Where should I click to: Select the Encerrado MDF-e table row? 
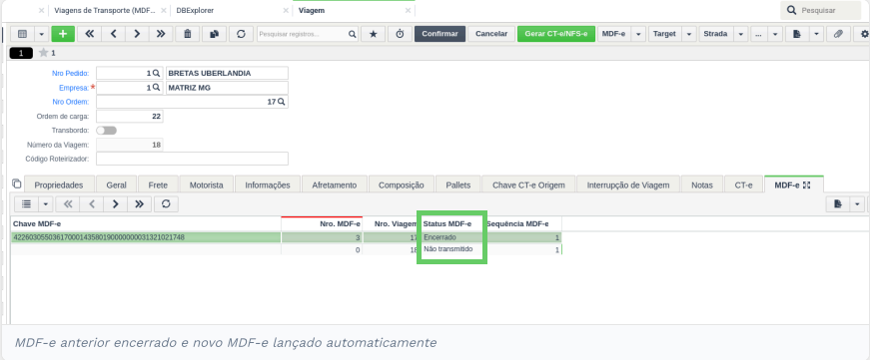(287, 237)
